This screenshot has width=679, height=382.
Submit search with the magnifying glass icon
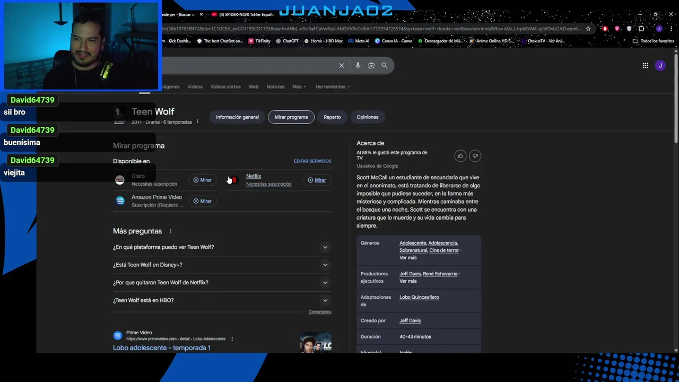click(x=385, y=65)
